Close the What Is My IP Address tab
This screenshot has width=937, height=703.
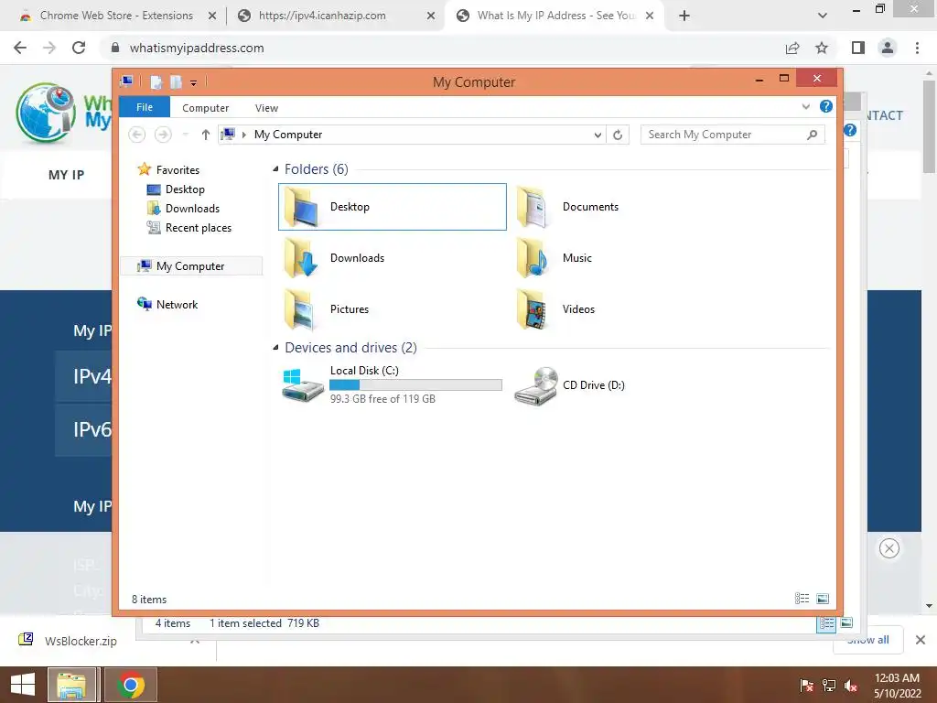coord(650,16)
